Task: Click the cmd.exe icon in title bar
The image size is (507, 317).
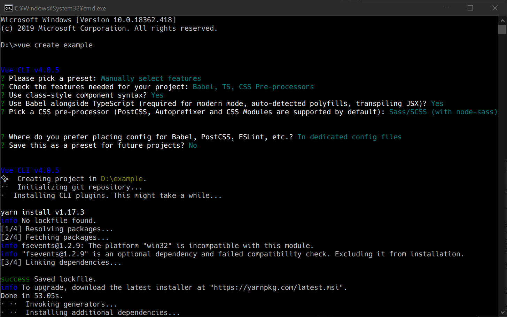Action: click(8, 8)
